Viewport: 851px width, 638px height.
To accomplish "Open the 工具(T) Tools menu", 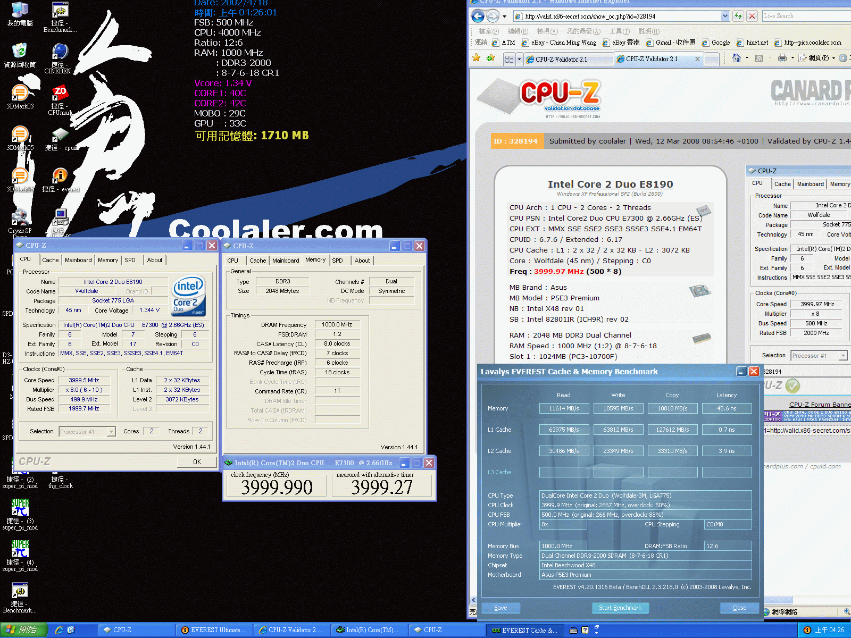I will click(x=620, y=31).
